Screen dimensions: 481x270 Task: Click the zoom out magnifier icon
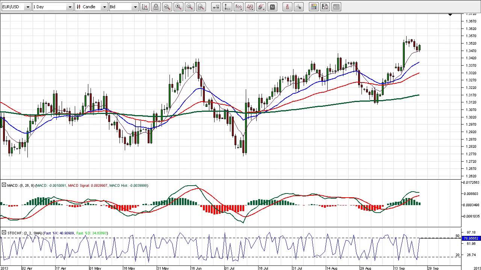[190, 7]
